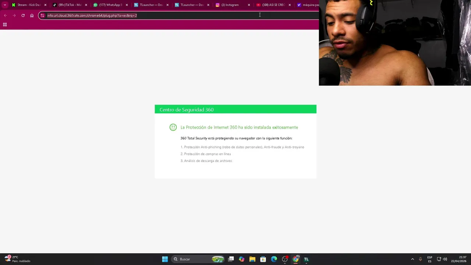
Task: Switch to the Stream - Kick Dashboard tab
Action: pyautogui.click(x=29, y=5)
